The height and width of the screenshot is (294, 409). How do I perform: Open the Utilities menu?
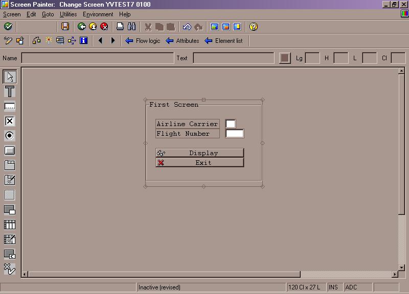click(68, 14)
